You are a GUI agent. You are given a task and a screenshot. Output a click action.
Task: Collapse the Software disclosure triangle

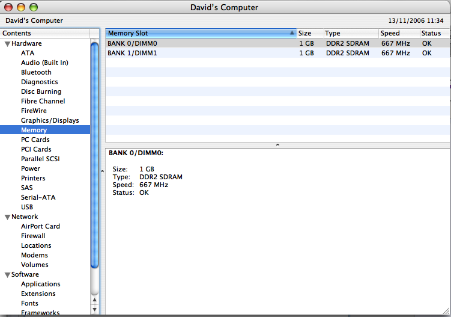[7, 275]
